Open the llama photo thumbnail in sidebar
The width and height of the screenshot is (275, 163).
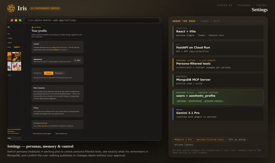coord(16,56)
